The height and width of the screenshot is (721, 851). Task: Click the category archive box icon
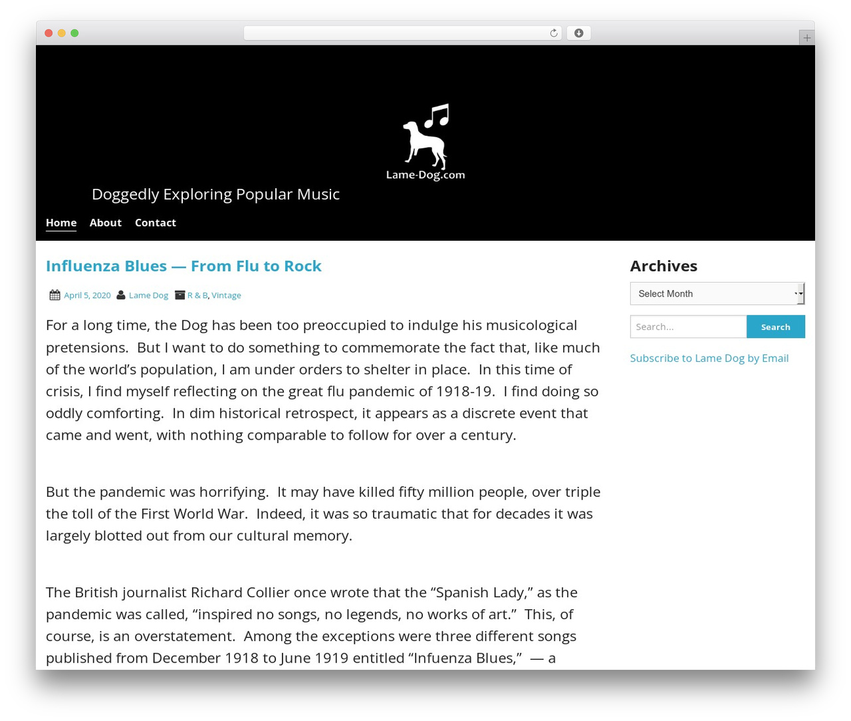pos(180,295)
